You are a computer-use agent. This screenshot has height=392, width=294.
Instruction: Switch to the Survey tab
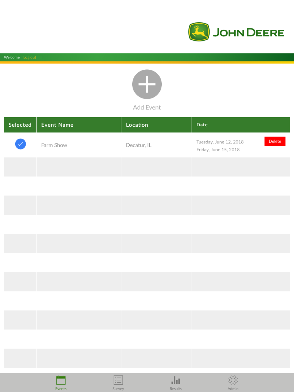pos(118,383)
